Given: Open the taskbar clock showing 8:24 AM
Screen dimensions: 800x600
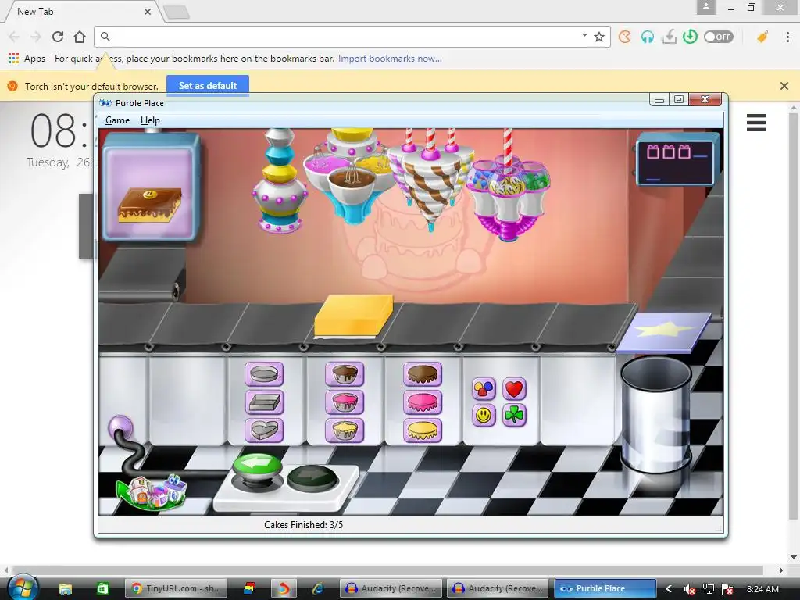Looking at the screenshot, I should [762, 589].
